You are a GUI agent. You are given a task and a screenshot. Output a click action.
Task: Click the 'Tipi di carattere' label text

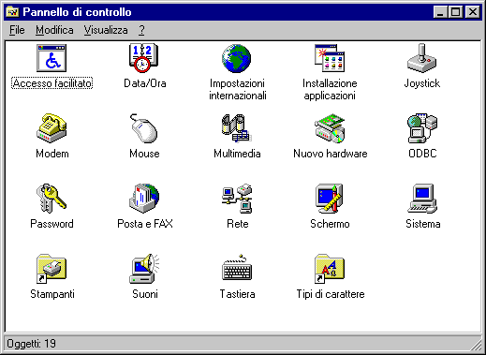point(331,294)
